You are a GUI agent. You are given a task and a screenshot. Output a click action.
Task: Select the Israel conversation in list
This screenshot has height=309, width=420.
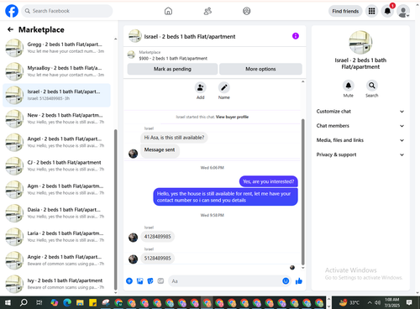coord(56,95)
